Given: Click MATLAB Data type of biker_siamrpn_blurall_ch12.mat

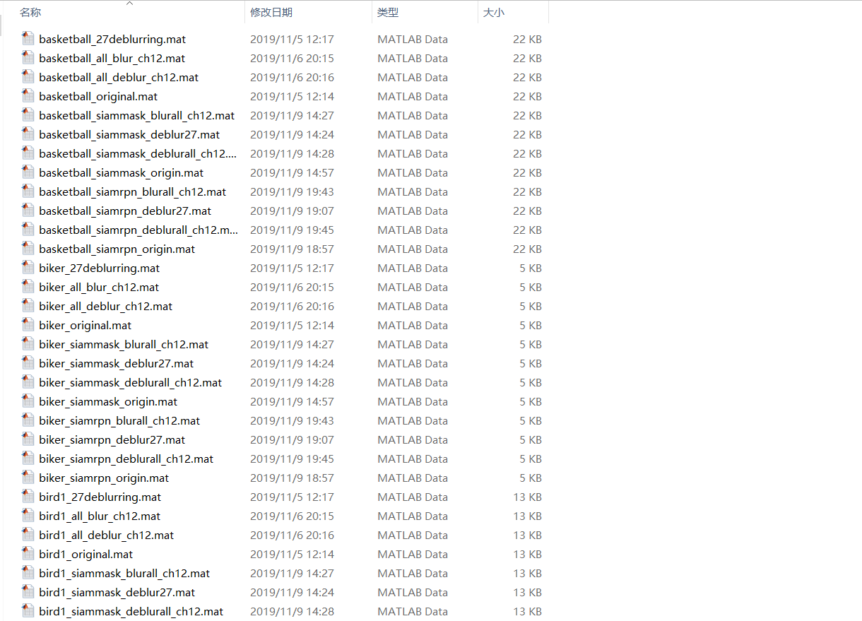Looking at the screenshot, I should tap(413, 420).
